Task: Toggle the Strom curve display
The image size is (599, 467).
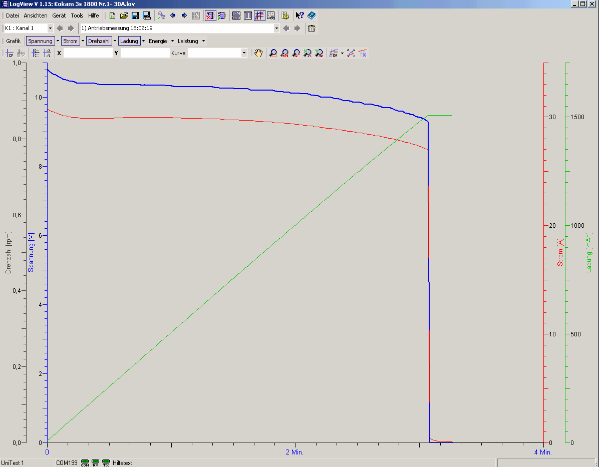Action: click(71, 41)
